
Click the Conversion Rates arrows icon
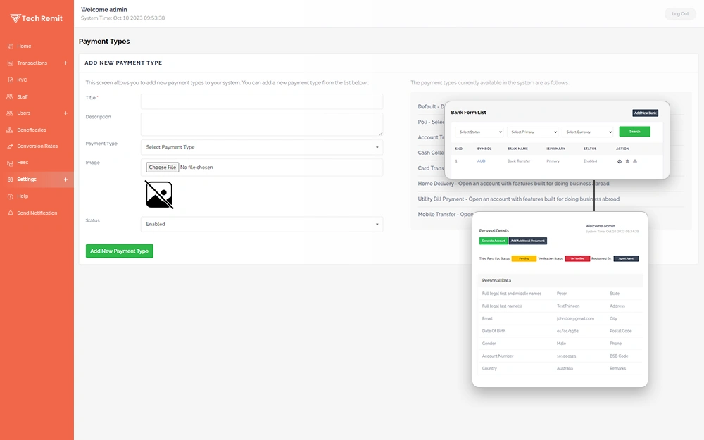10,146
